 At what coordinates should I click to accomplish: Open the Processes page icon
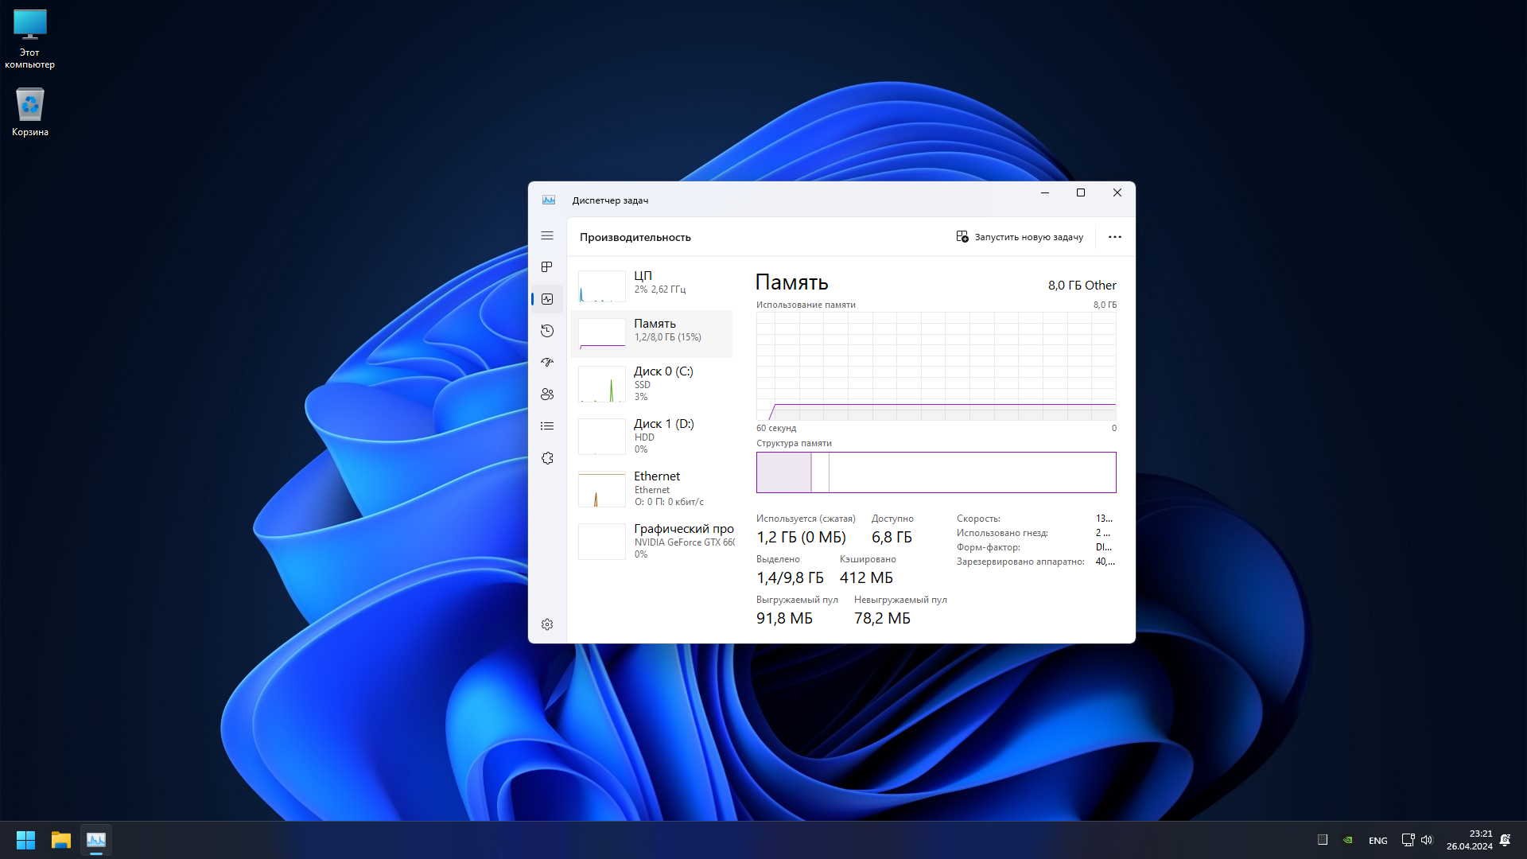tap(547, 267)
